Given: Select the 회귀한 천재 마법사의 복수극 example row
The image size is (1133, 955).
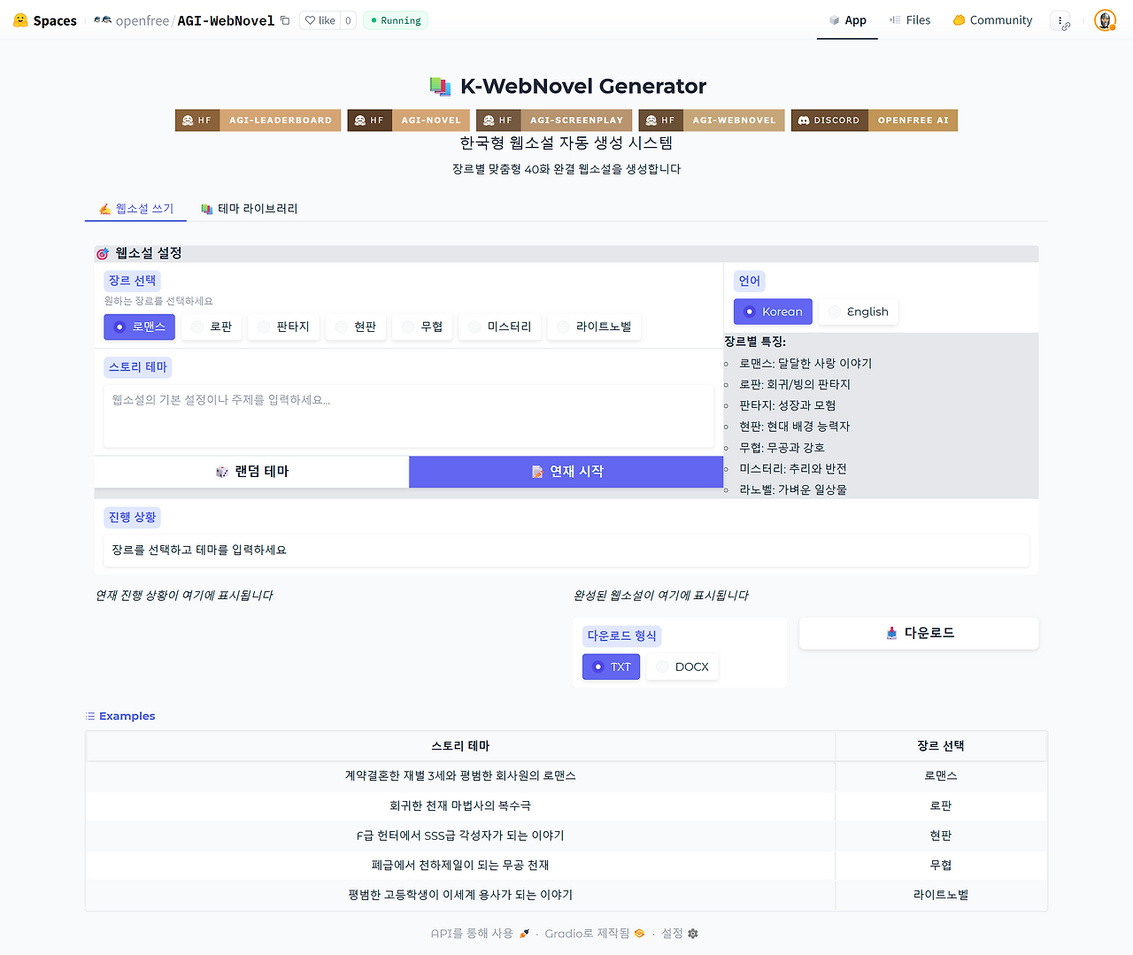Looking at the screenshot, I should [x=459, y=805].
